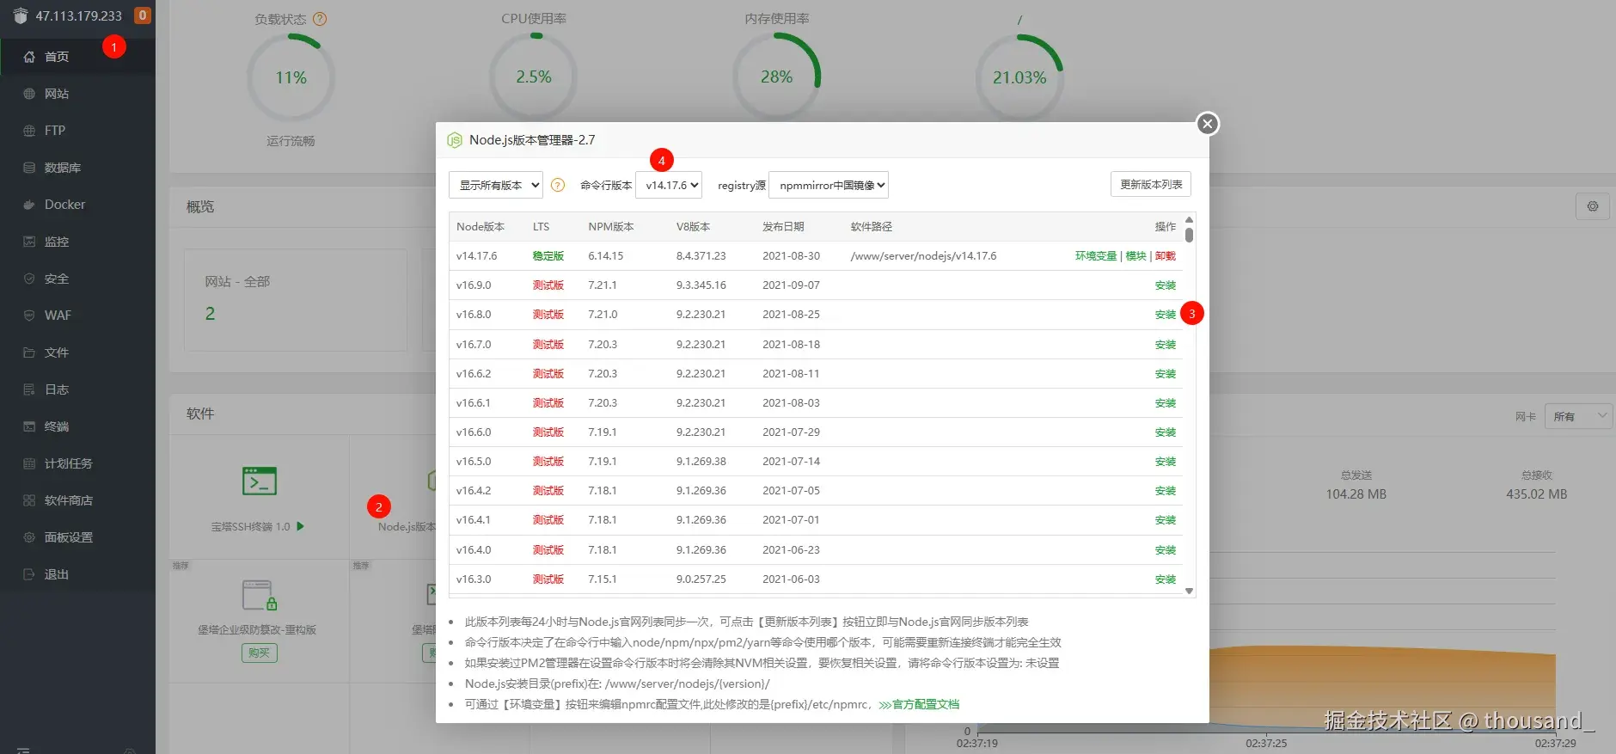Click the WAF icon in sidebar
This screenshot has height=754, width=1616.
(x=29, y=316)
